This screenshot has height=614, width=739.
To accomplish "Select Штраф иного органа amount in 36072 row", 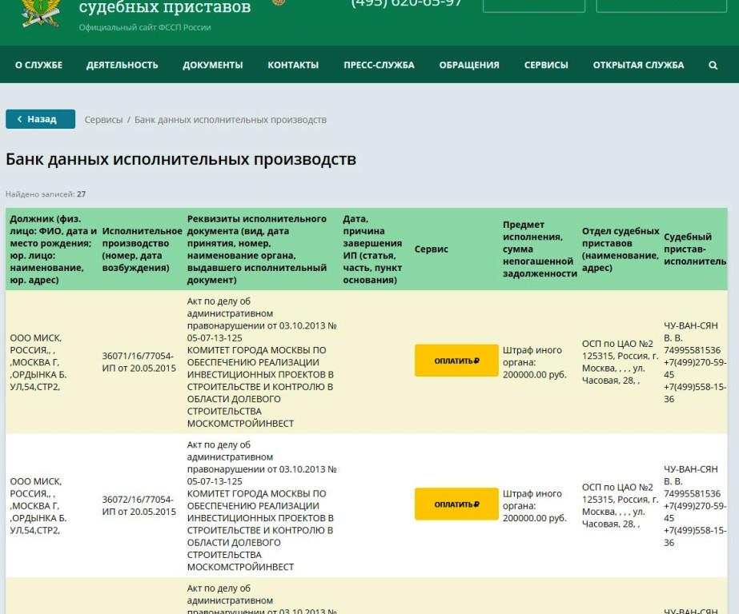I will [x=535, y=506].
